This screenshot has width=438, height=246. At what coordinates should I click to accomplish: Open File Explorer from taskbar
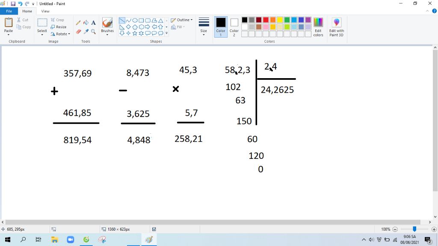[x=54, y=240]
